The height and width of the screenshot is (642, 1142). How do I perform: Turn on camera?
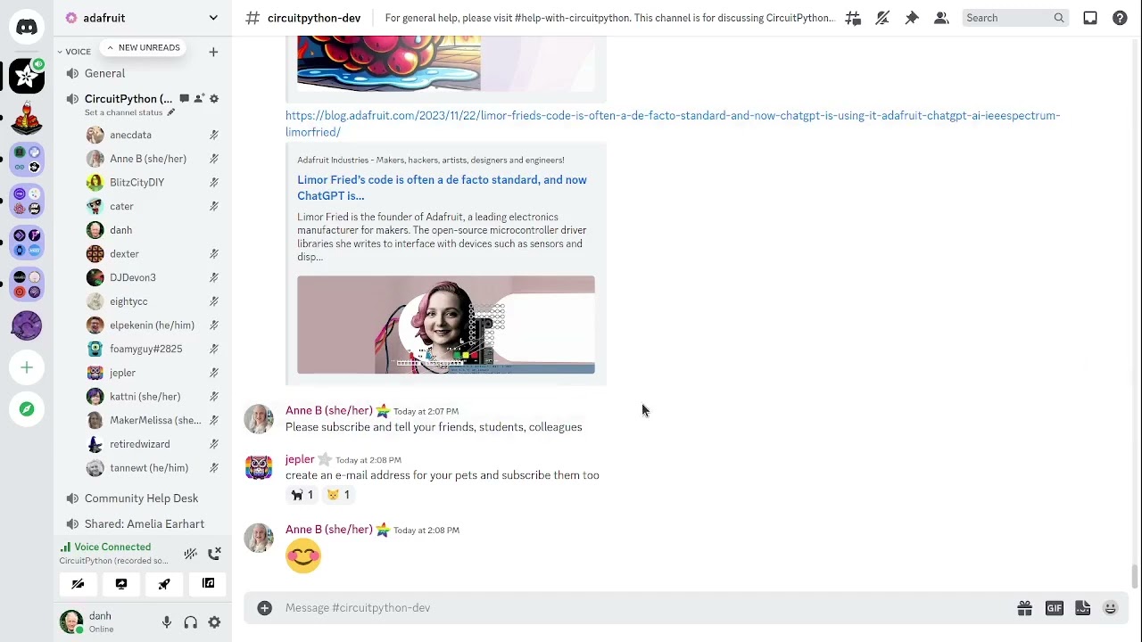[x=78, y=584]
